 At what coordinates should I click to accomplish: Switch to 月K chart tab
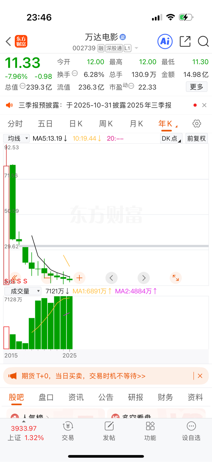tap(136, 124)
